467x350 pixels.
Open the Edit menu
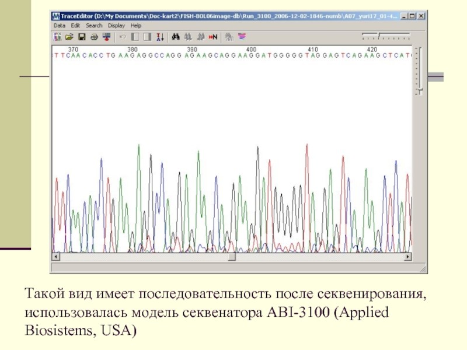(x=75, y=26)
